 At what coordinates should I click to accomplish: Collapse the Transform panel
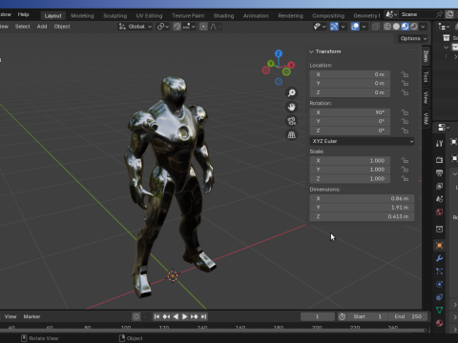coord(311,51)
